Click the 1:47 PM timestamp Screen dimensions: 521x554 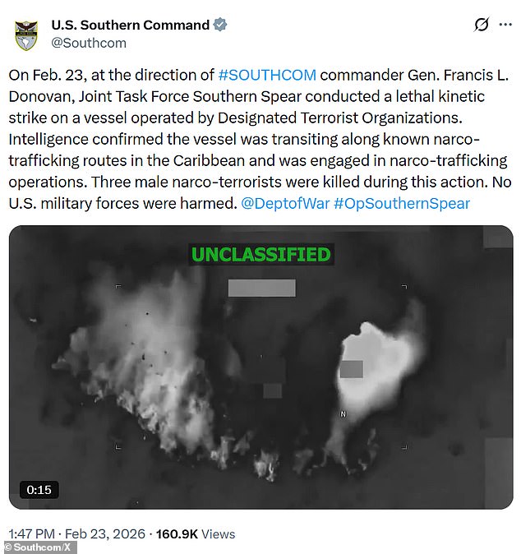(x=32, y=533)
